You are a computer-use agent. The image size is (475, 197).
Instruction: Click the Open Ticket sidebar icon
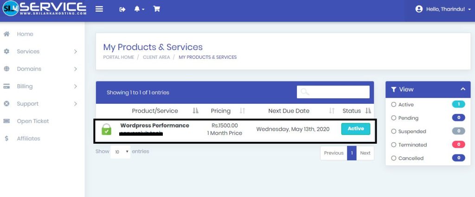point(6,121)
